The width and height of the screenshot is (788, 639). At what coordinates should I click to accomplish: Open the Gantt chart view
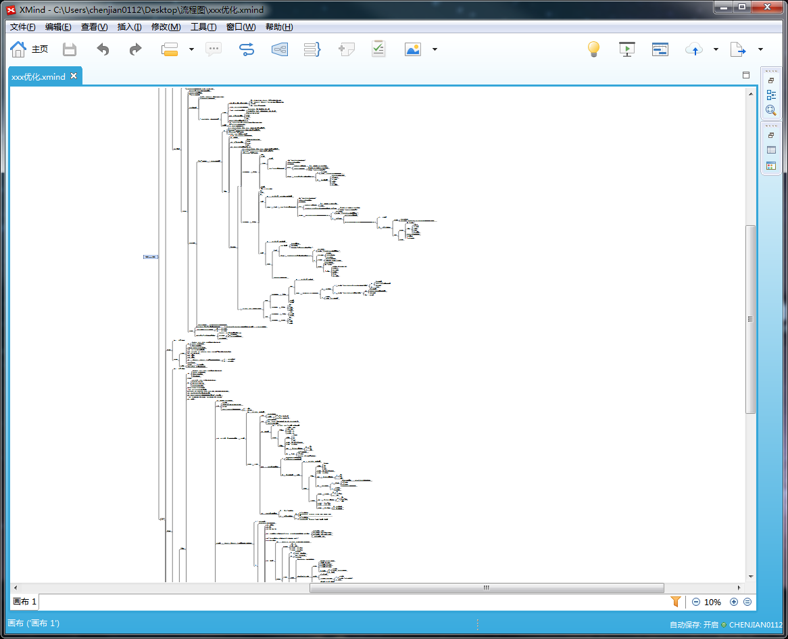pos(660,49)
